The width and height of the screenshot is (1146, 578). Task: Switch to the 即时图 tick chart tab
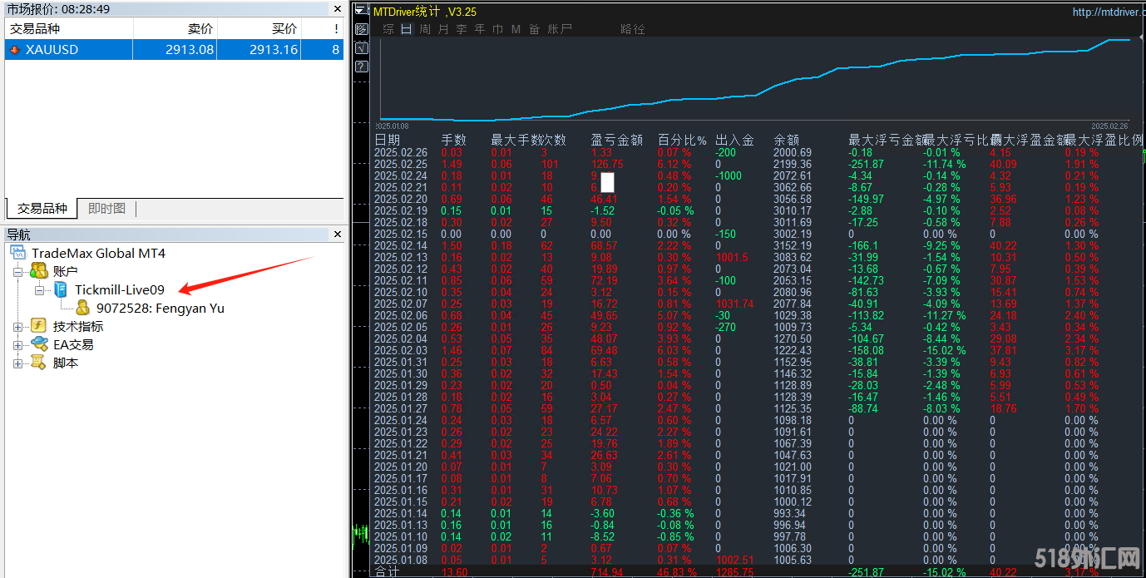click(106, 209)
